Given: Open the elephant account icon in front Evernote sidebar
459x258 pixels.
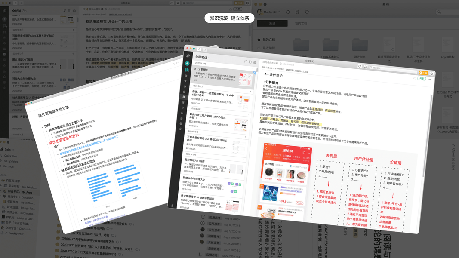Looking at the screenshot, I should click(188, 55).
